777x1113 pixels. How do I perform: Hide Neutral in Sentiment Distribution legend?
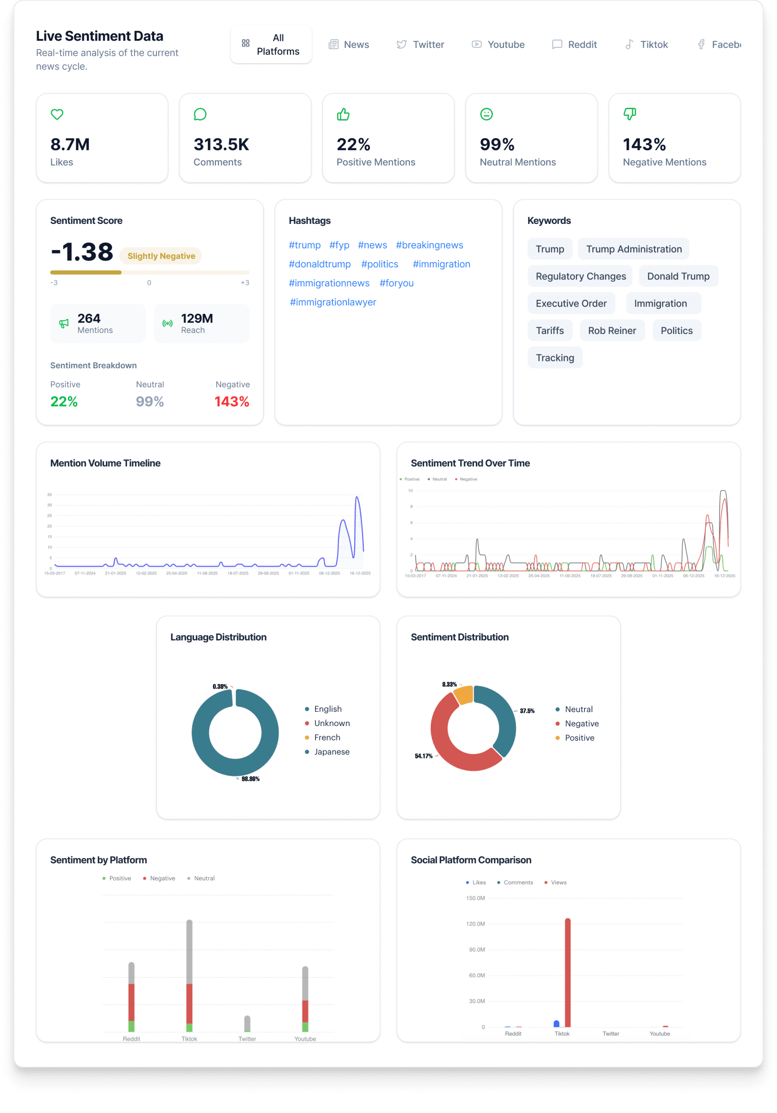point(578,709)
